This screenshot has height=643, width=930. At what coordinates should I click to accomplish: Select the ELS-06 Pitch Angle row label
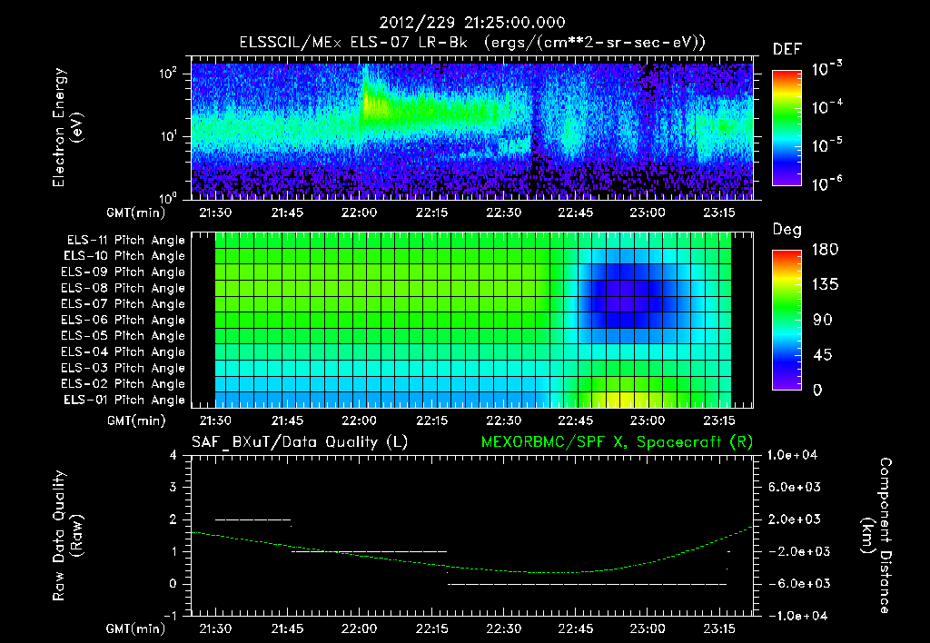124,320
